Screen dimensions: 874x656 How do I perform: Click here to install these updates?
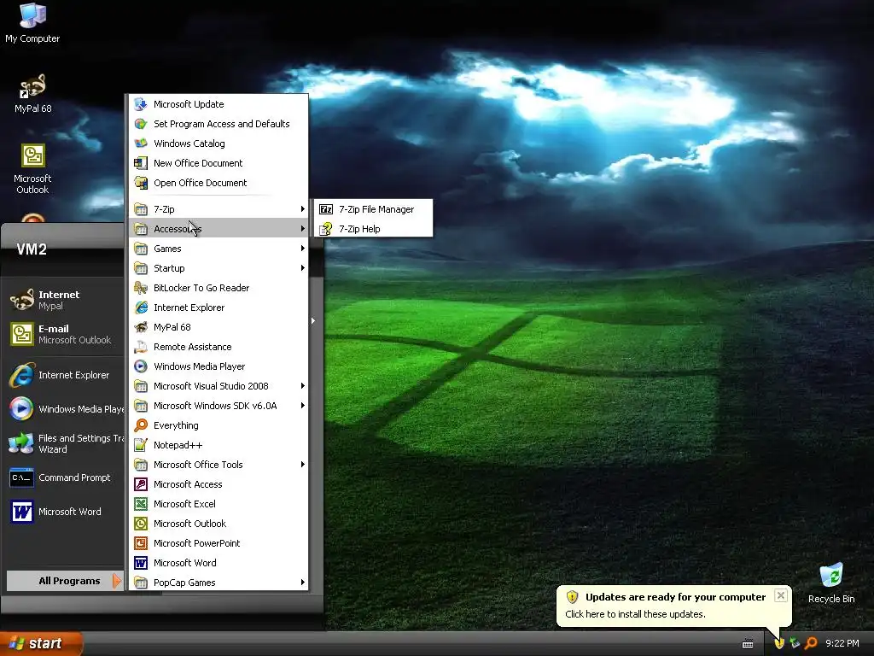tap(635, 614)
